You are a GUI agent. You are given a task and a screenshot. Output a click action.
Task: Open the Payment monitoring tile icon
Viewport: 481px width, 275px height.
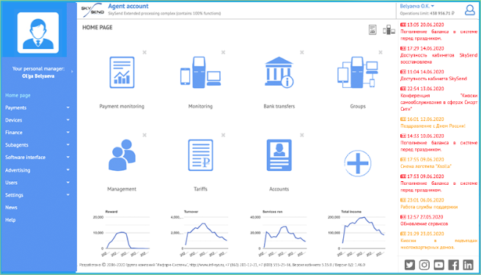click(122, 73)
